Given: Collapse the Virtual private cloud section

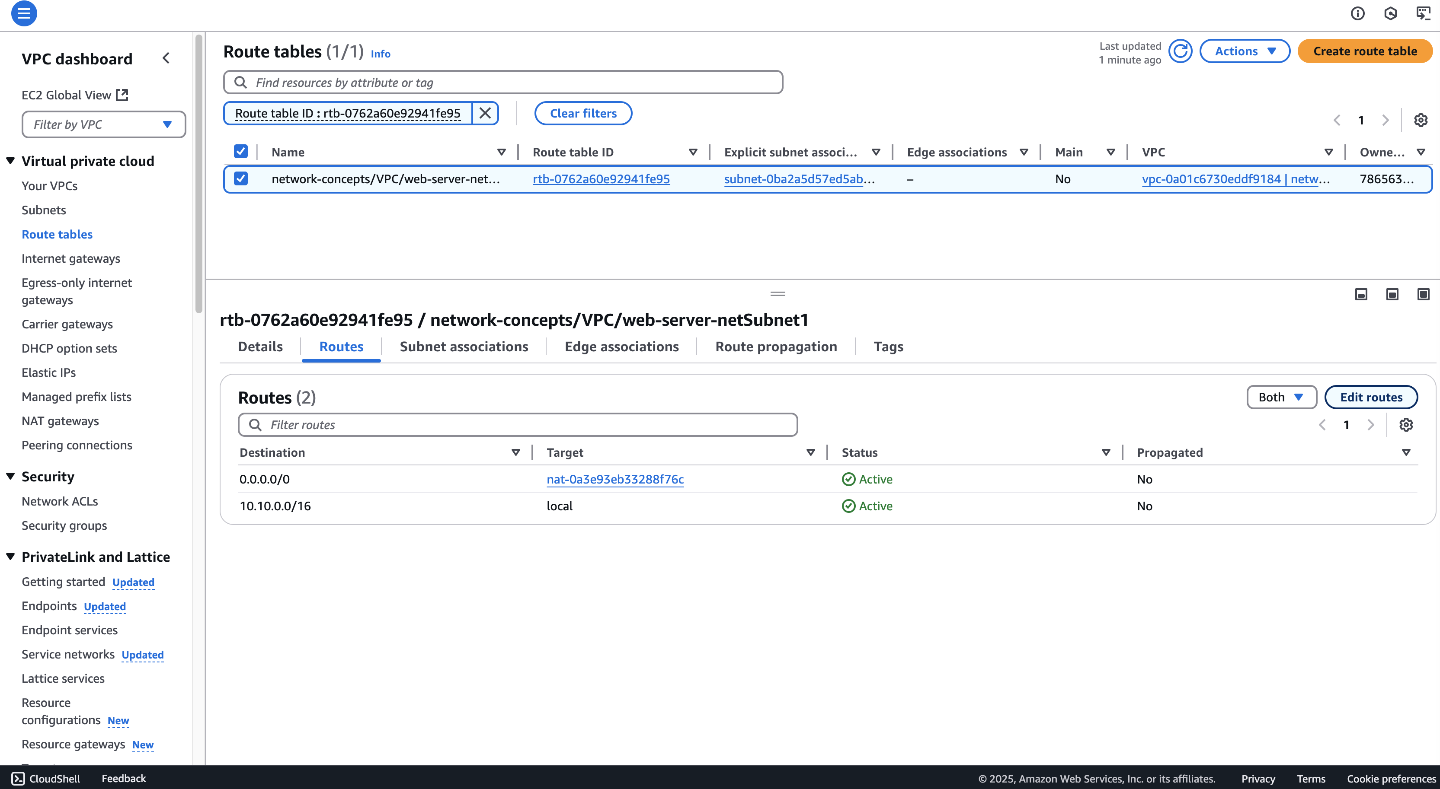Looking at the screenshot, I should tap(10, 161).
